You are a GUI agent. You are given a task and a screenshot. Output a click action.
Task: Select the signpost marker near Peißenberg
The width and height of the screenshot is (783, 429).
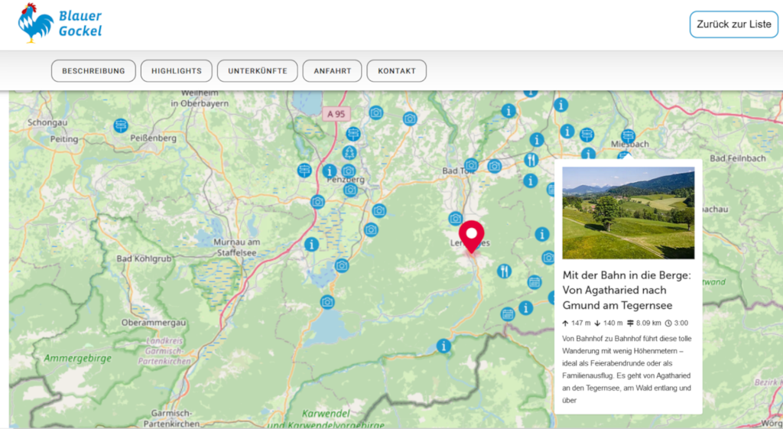121,125
